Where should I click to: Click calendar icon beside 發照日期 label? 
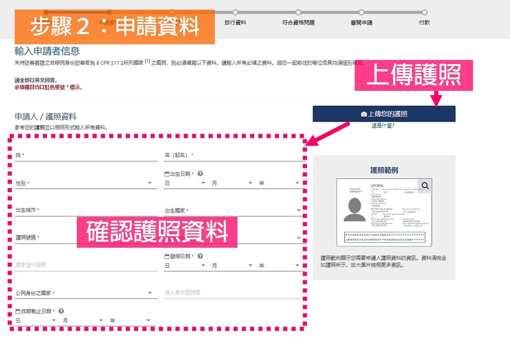(x=167, y=256)
